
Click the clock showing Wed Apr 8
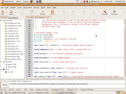click(103, 2)
